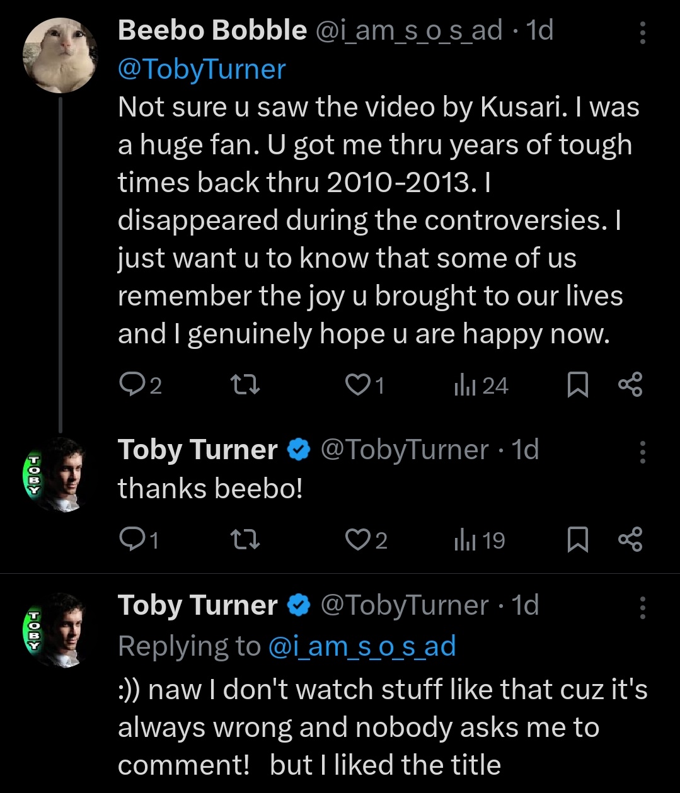680x793 pixels.
Task: Retweet Beebo Bobble's tweet
Action: point(245,384)
